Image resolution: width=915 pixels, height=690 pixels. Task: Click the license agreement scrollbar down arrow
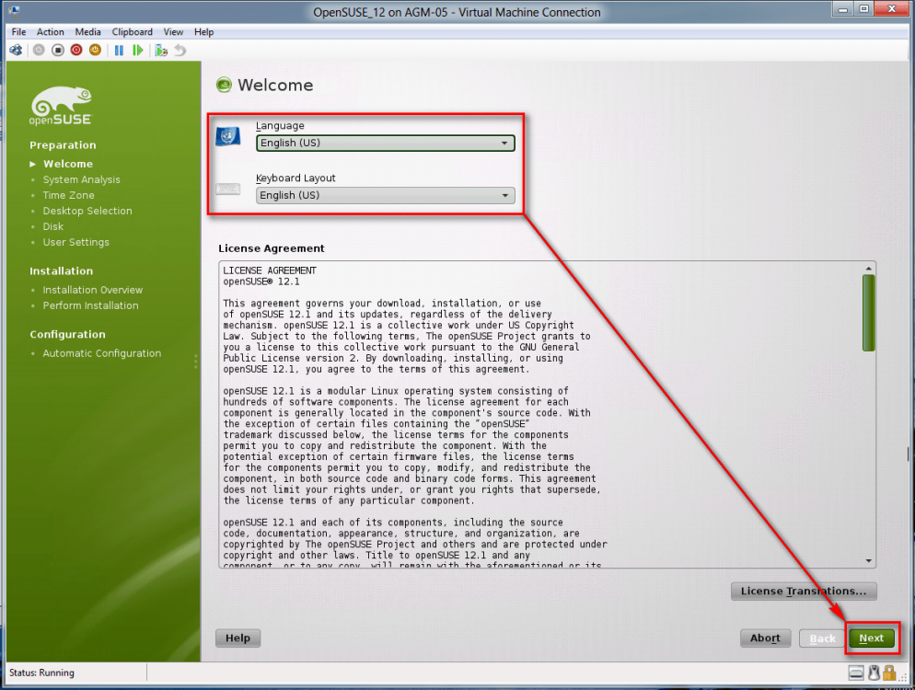pyautogui.click(x=869, y=560)
